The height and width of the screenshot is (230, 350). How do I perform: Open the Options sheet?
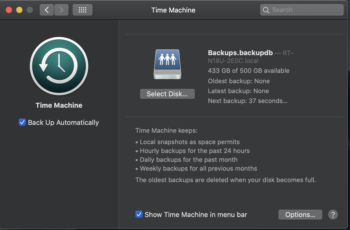click(x=300, y=215)
